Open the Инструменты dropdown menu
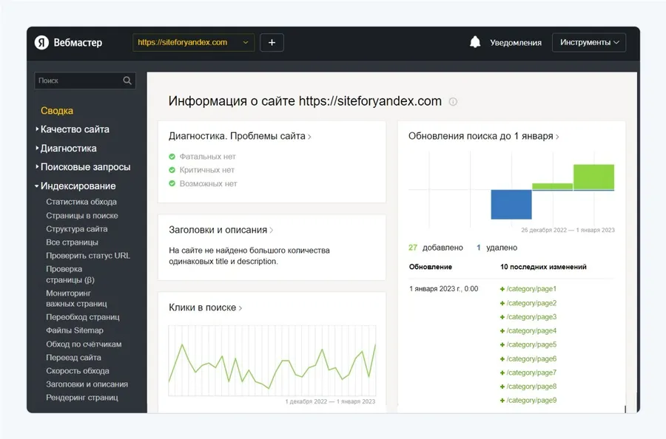 [x=589, y=43]
